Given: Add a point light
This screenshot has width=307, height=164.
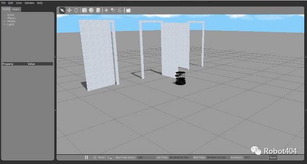Looking at the screenshot, I should [106, 11].
